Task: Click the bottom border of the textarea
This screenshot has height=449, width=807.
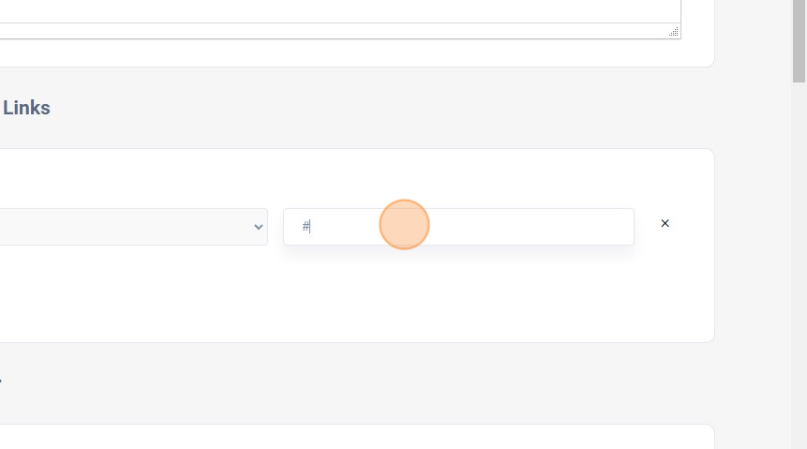Action: pyautogui.click(x=337, y=38)
